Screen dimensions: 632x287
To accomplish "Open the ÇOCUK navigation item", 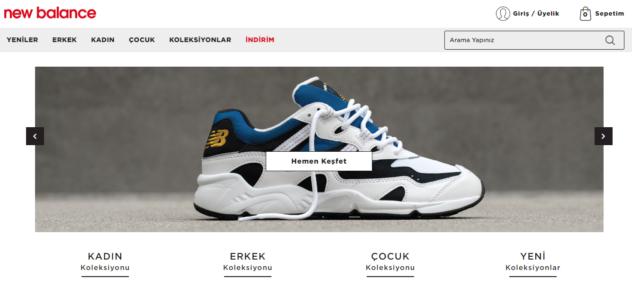I will coord(142,40).
